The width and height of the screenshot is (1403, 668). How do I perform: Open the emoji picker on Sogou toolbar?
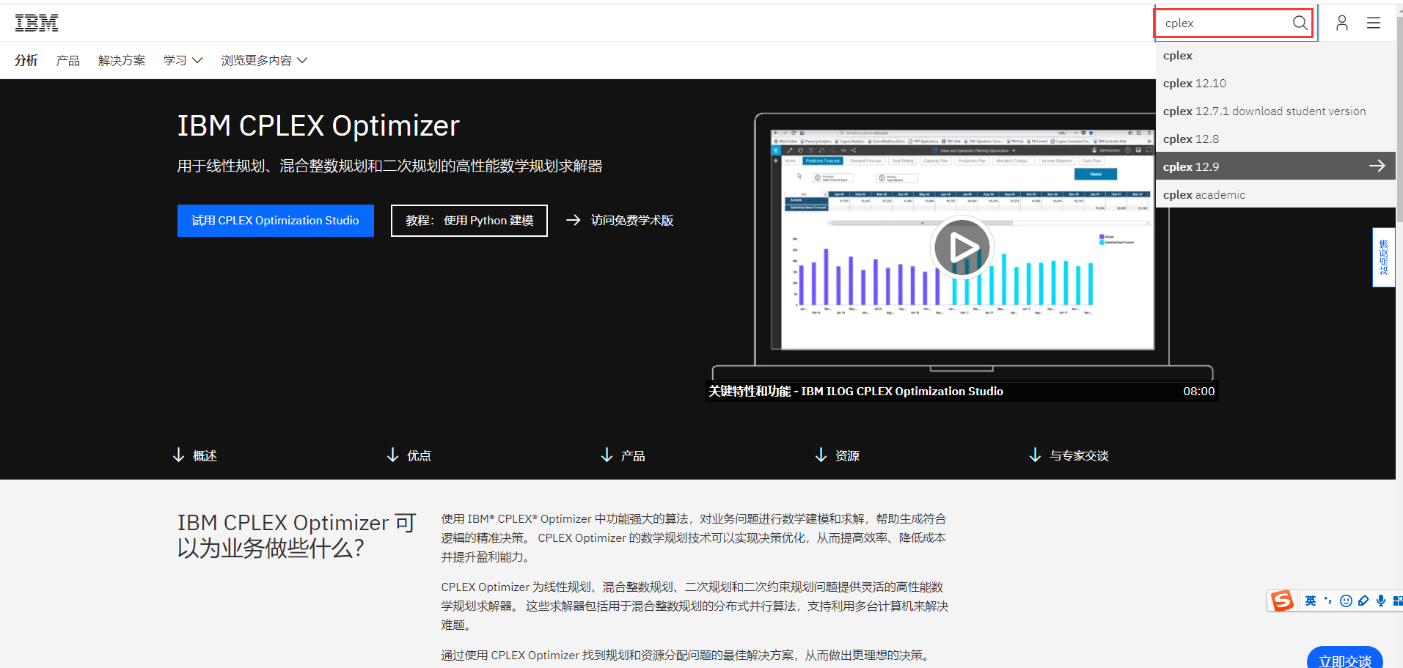click(x=1346, y=601)
